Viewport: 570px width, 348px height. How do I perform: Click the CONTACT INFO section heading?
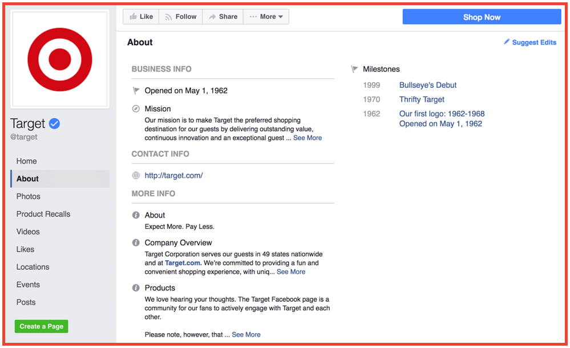(x=160, y=154)
